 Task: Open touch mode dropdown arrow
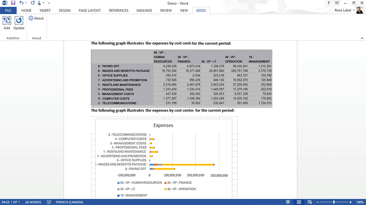[x=44, y=3]
